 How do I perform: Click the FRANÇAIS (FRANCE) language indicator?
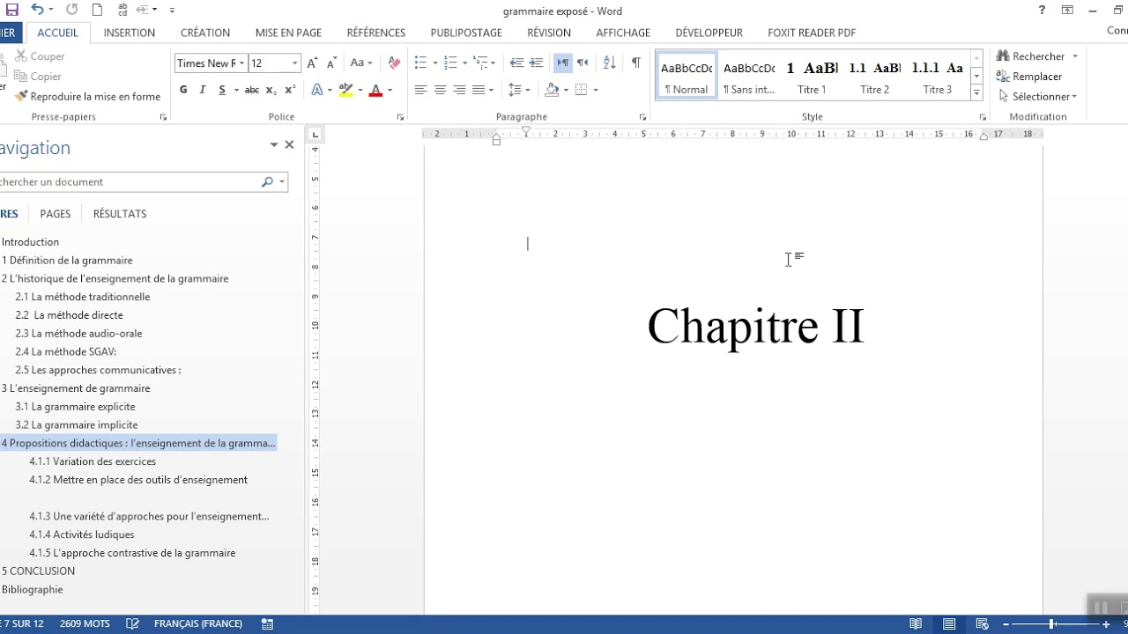tap(198, 623)
